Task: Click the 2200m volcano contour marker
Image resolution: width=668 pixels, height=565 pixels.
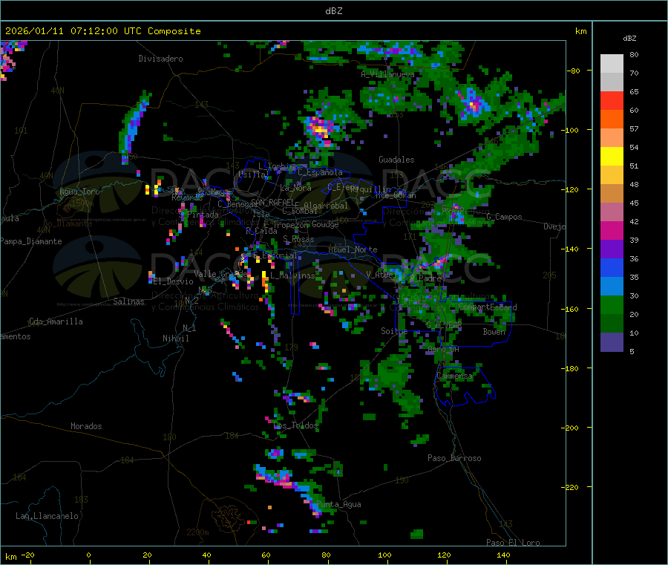Action: (x=197, y=532)
